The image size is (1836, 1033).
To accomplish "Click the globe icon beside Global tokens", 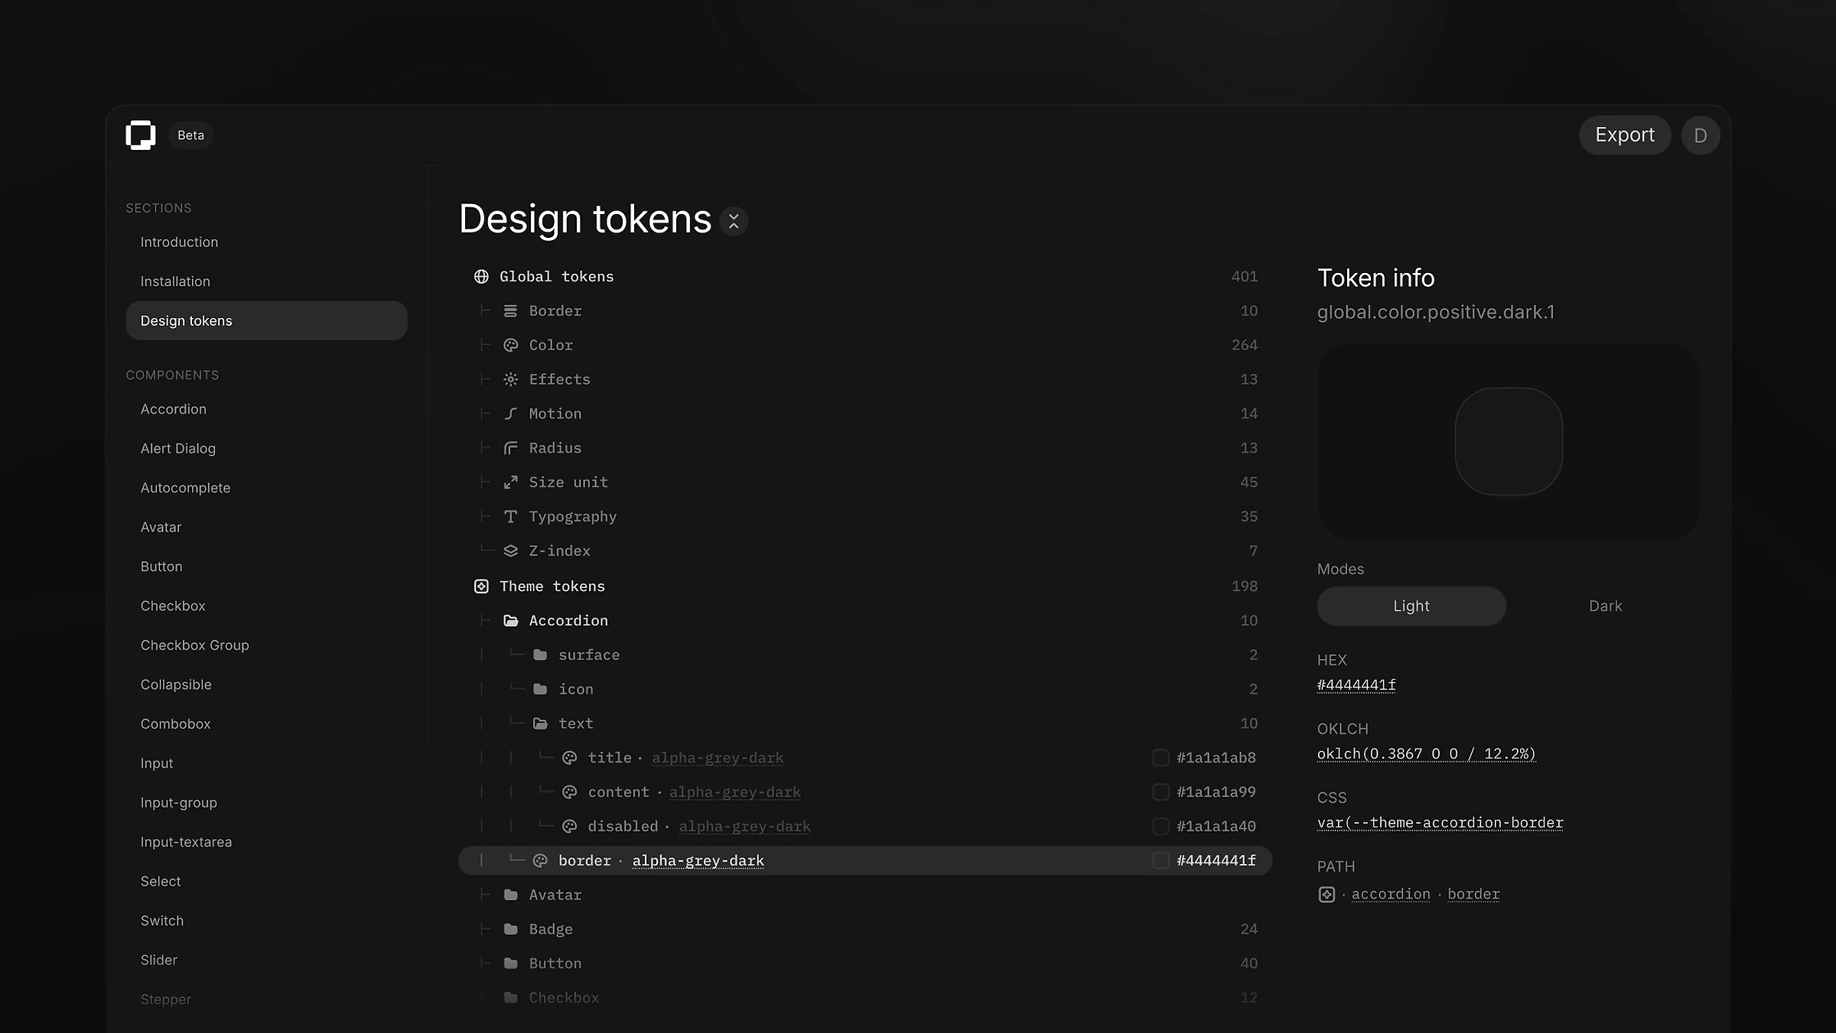I will [x=481, y=277].
